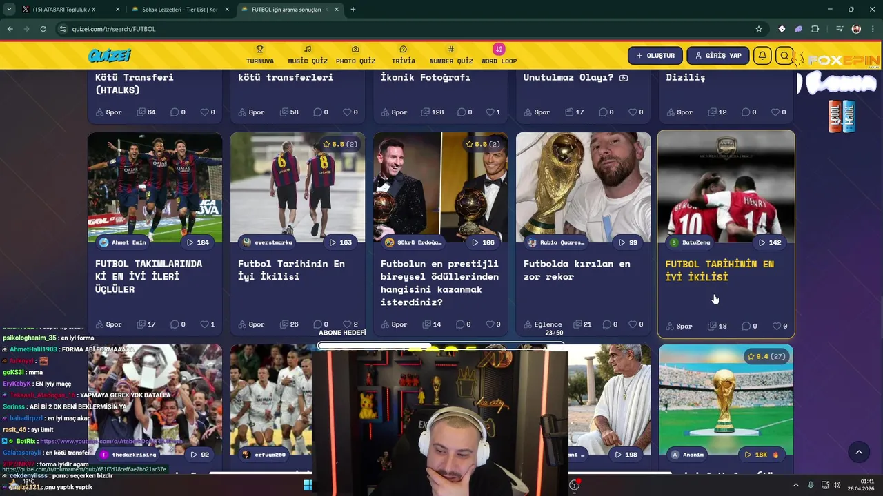The image size is (883, 496).
Task: Click the 142 play count on BatuZeng card
Action: [770, 242]
